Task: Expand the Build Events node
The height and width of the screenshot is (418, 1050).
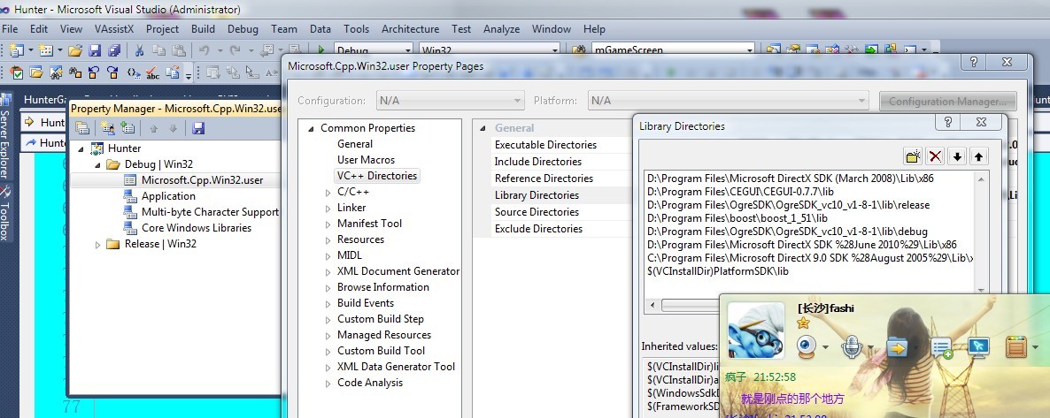Action: (x=328, y=304)
